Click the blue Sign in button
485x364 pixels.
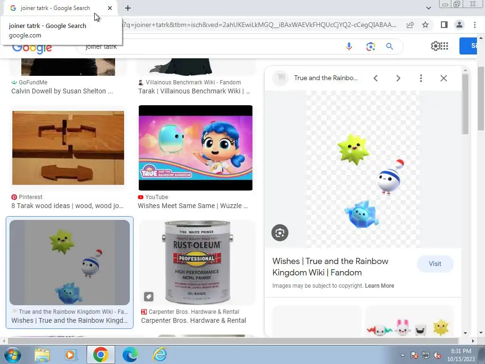click(x=468, y=46)
